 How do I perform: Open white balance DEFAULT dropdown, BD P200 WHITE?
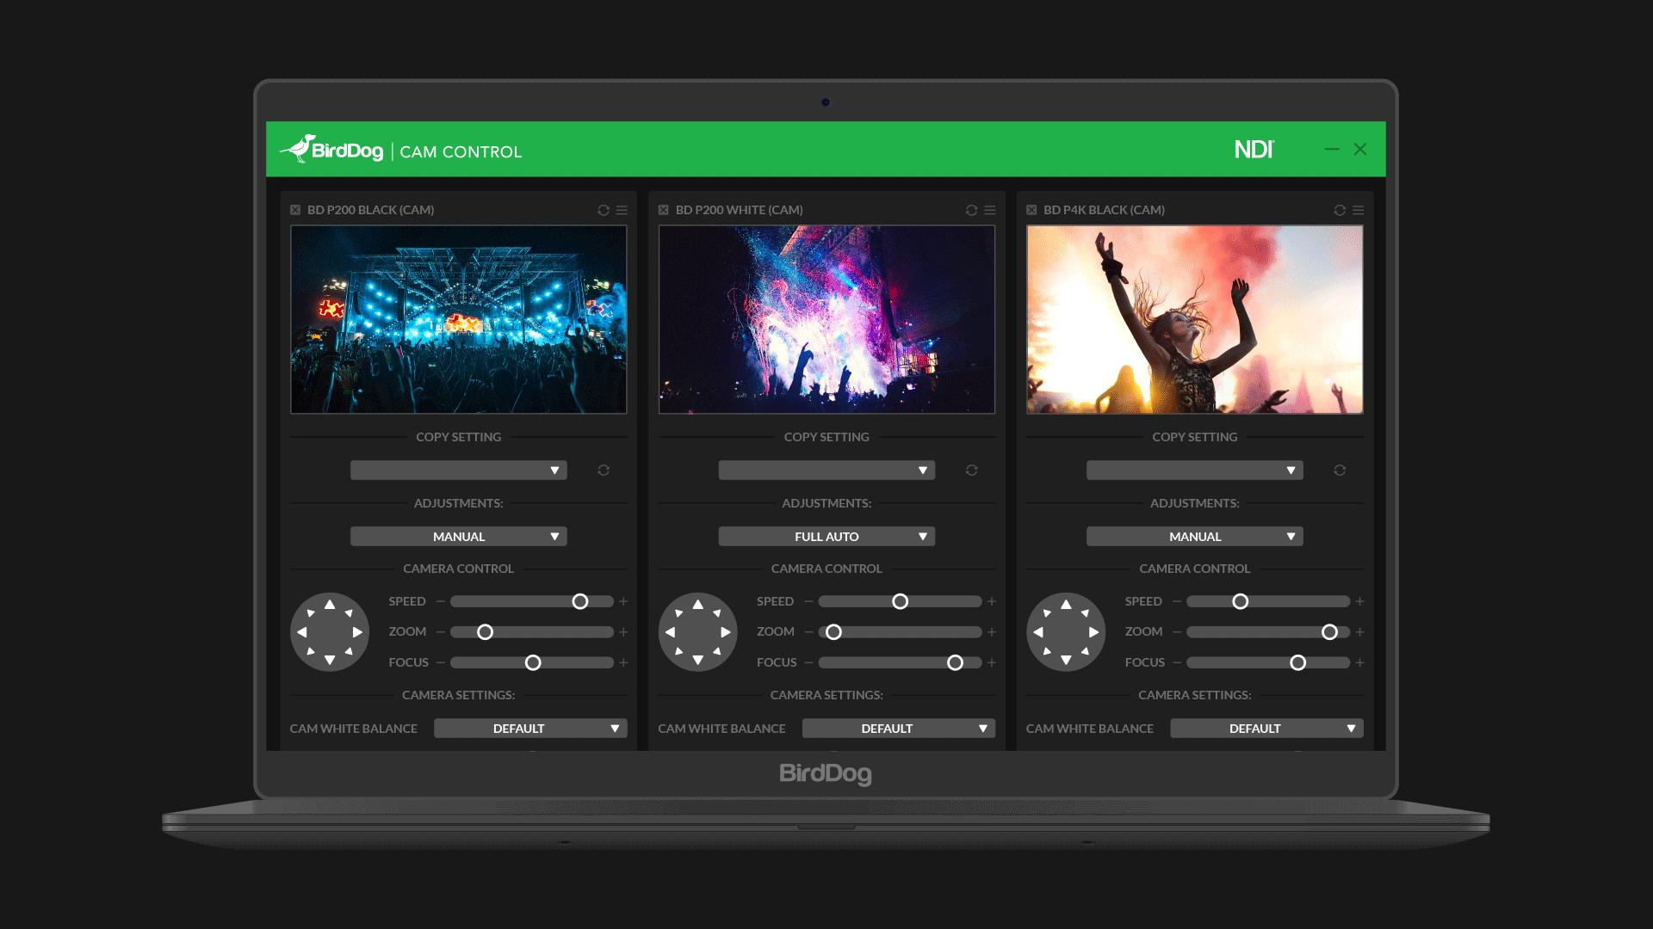coord(899,729)
